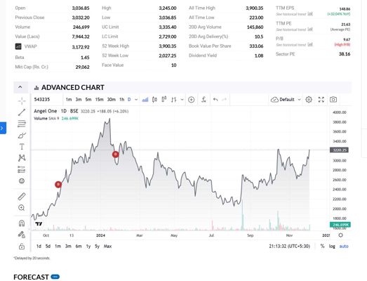
Task: Click the red event marker near October
Action: click(58, 185)
